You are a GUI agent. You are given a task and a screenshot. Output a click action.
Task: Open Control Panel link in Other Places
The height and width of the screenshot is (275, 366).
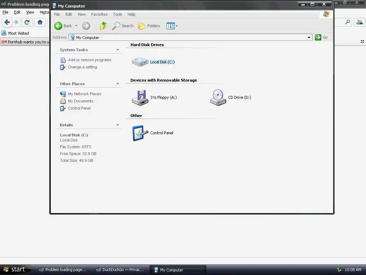(x=79, y=108)
